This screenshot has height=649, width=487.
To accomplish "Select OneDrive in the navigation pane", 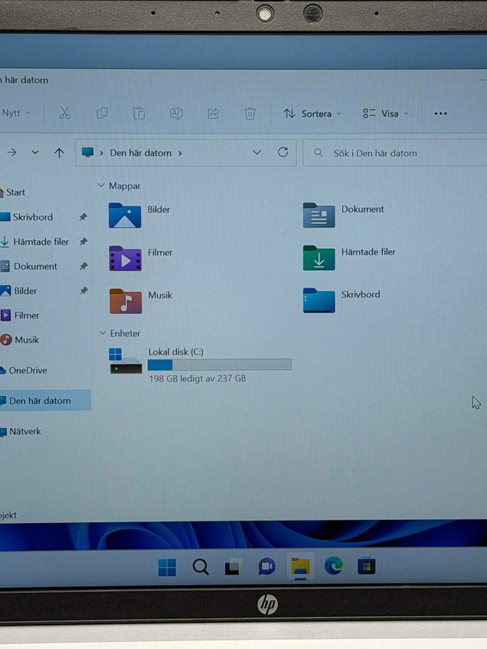I will 27,370.
